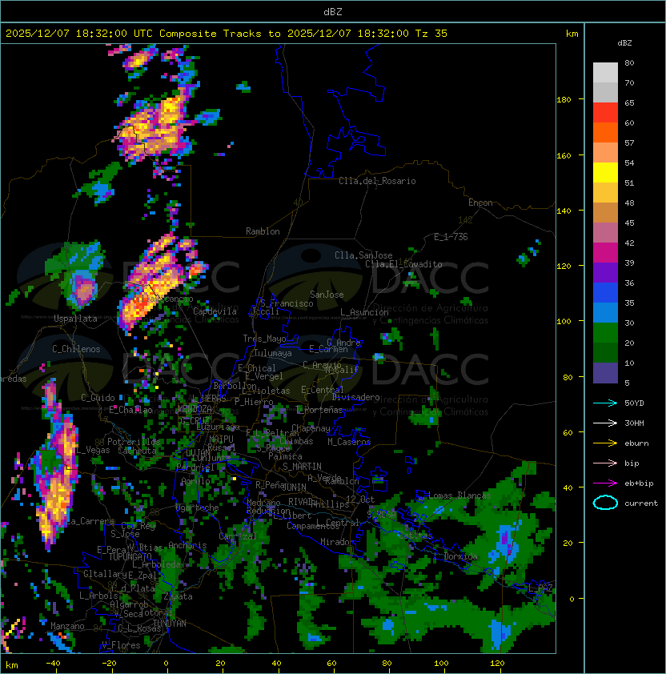
Task: Click the S_MARTIN label on map
Action: coord(302,467)
